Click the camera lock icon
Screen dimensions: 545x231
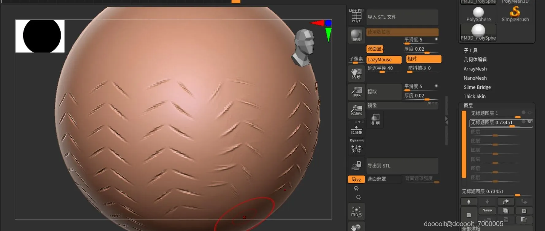356,166
